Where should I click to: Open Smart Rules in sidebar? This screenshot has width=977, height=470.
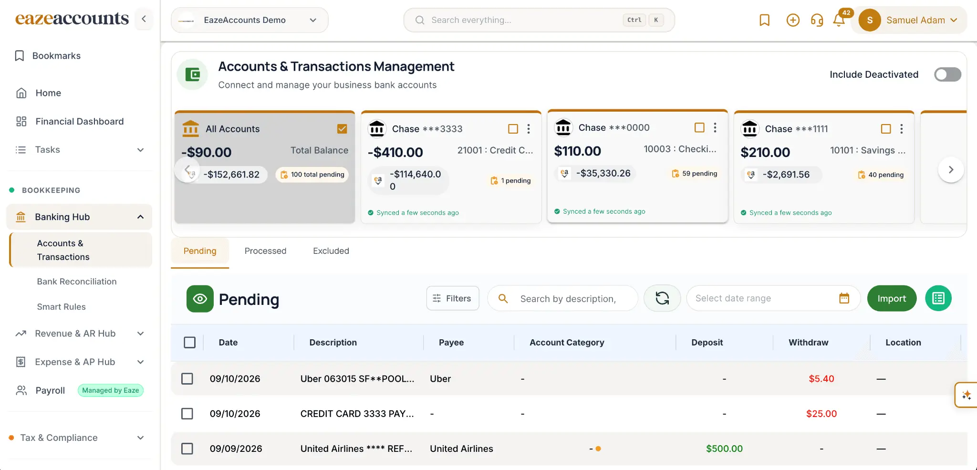tap(62, 307)
